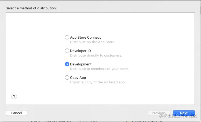This screenshot has height=122, width=201.
Task: Open help with the question mark button
Action: click(14, 97)
